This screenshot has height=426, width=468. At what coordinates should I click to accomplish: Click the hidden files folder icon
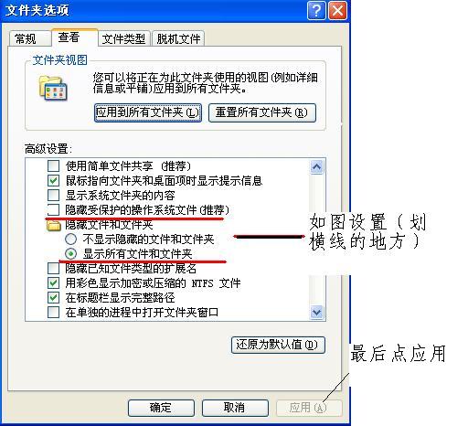(54, 225)
